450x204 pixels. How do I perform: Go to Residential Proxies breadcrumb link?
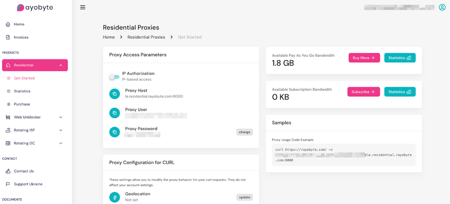tap(146, 37)
